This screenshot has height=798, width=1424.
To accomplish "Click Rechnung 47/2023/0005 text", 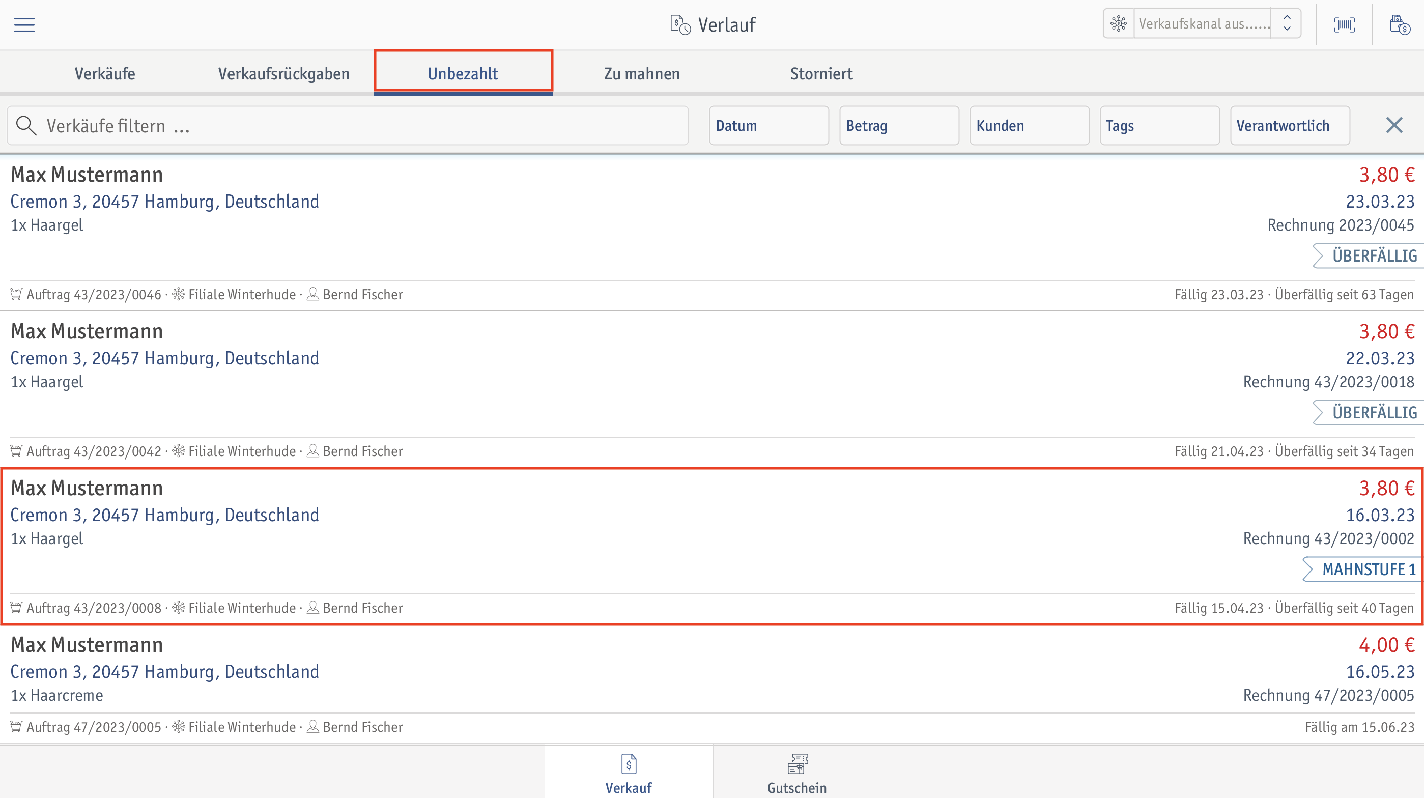I will coord(1328,695).
